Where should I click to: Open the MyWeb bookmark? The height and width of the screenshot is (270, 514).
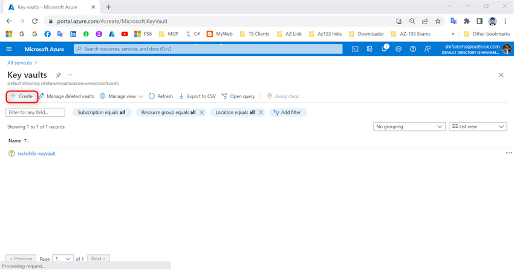click(220, 34)
